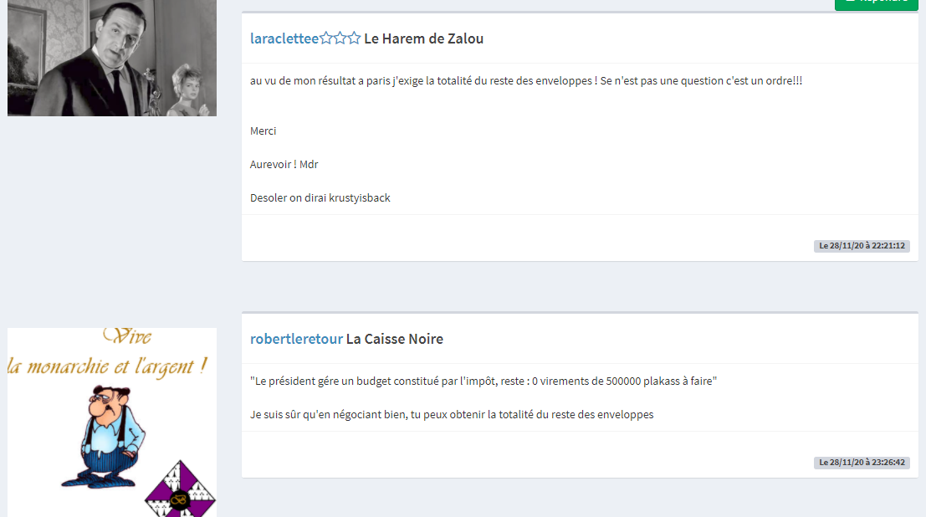Click the "La Caisse Noire" party title

[x=395, y=339]
